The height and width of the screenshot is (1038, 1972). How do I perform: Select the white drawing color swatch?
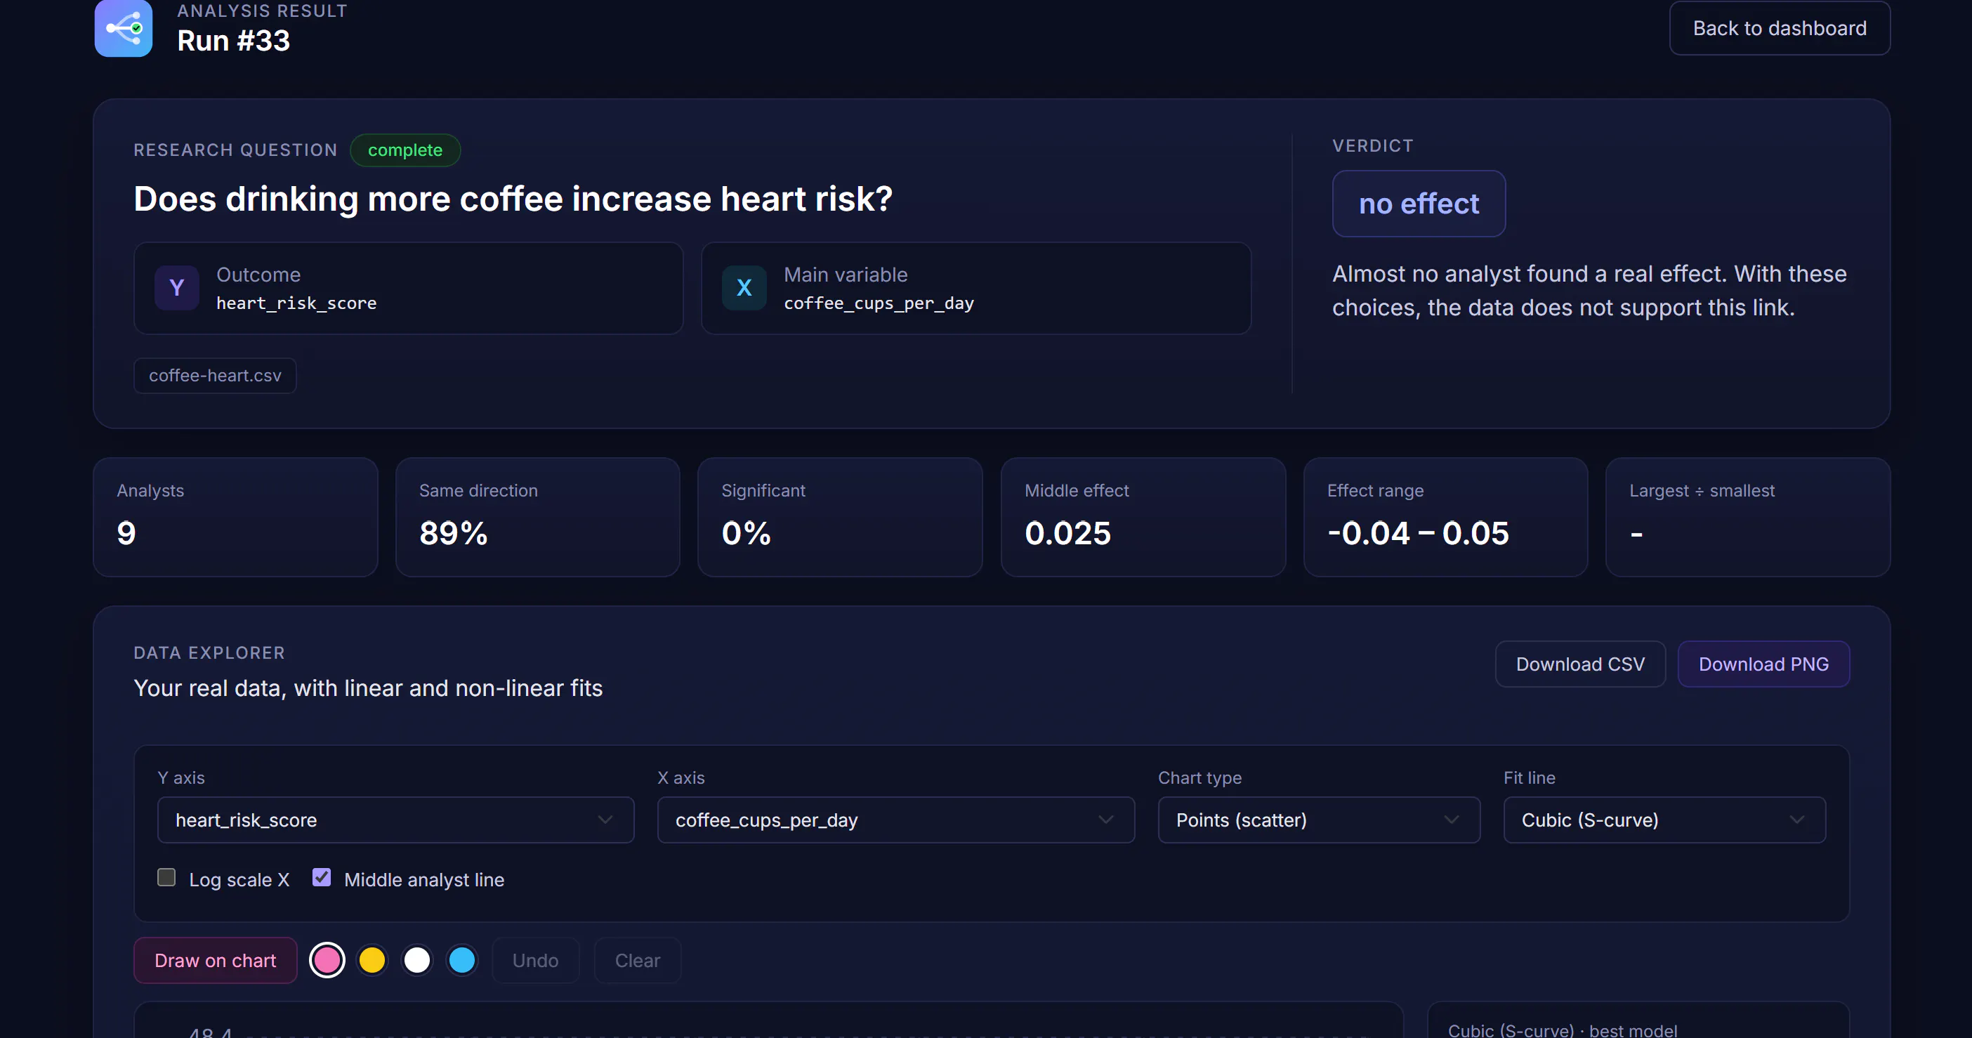click(417, 960)
